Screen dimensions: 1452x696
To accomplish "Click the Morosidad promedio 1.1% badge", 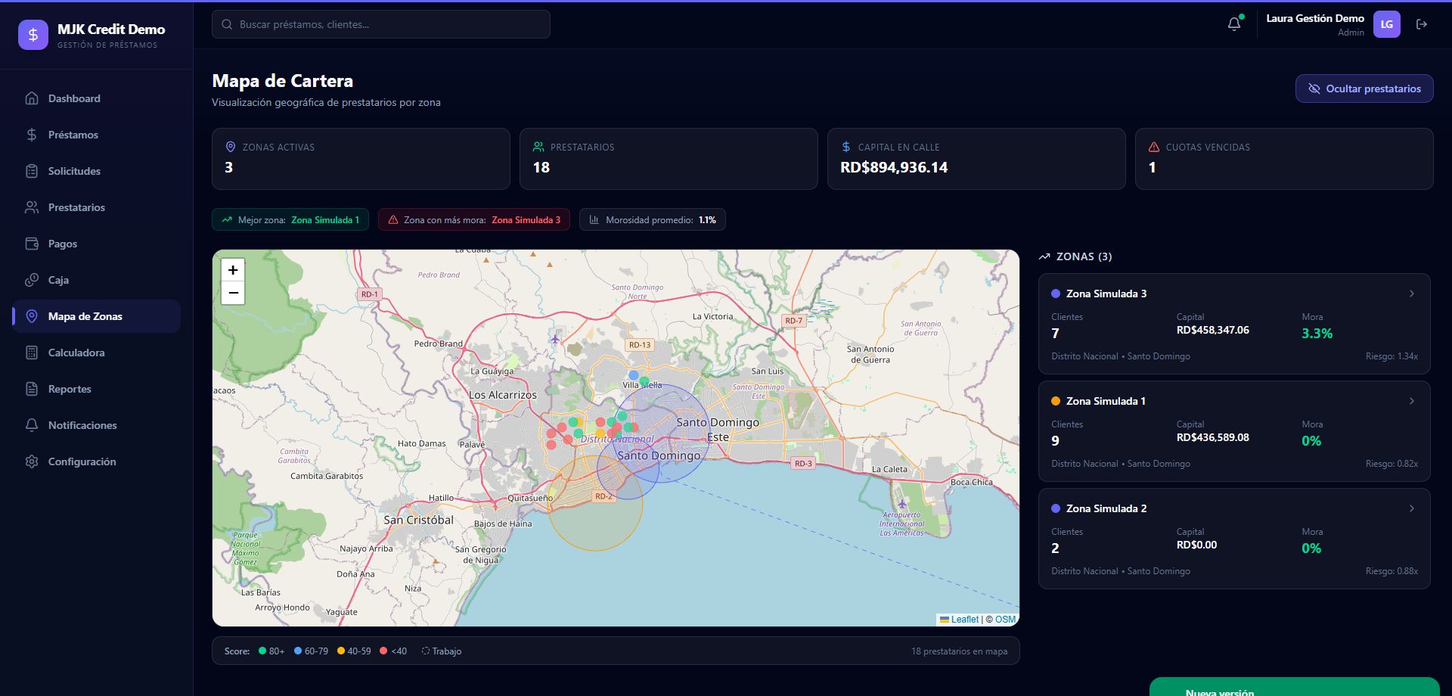I will (x=653, y=219).
